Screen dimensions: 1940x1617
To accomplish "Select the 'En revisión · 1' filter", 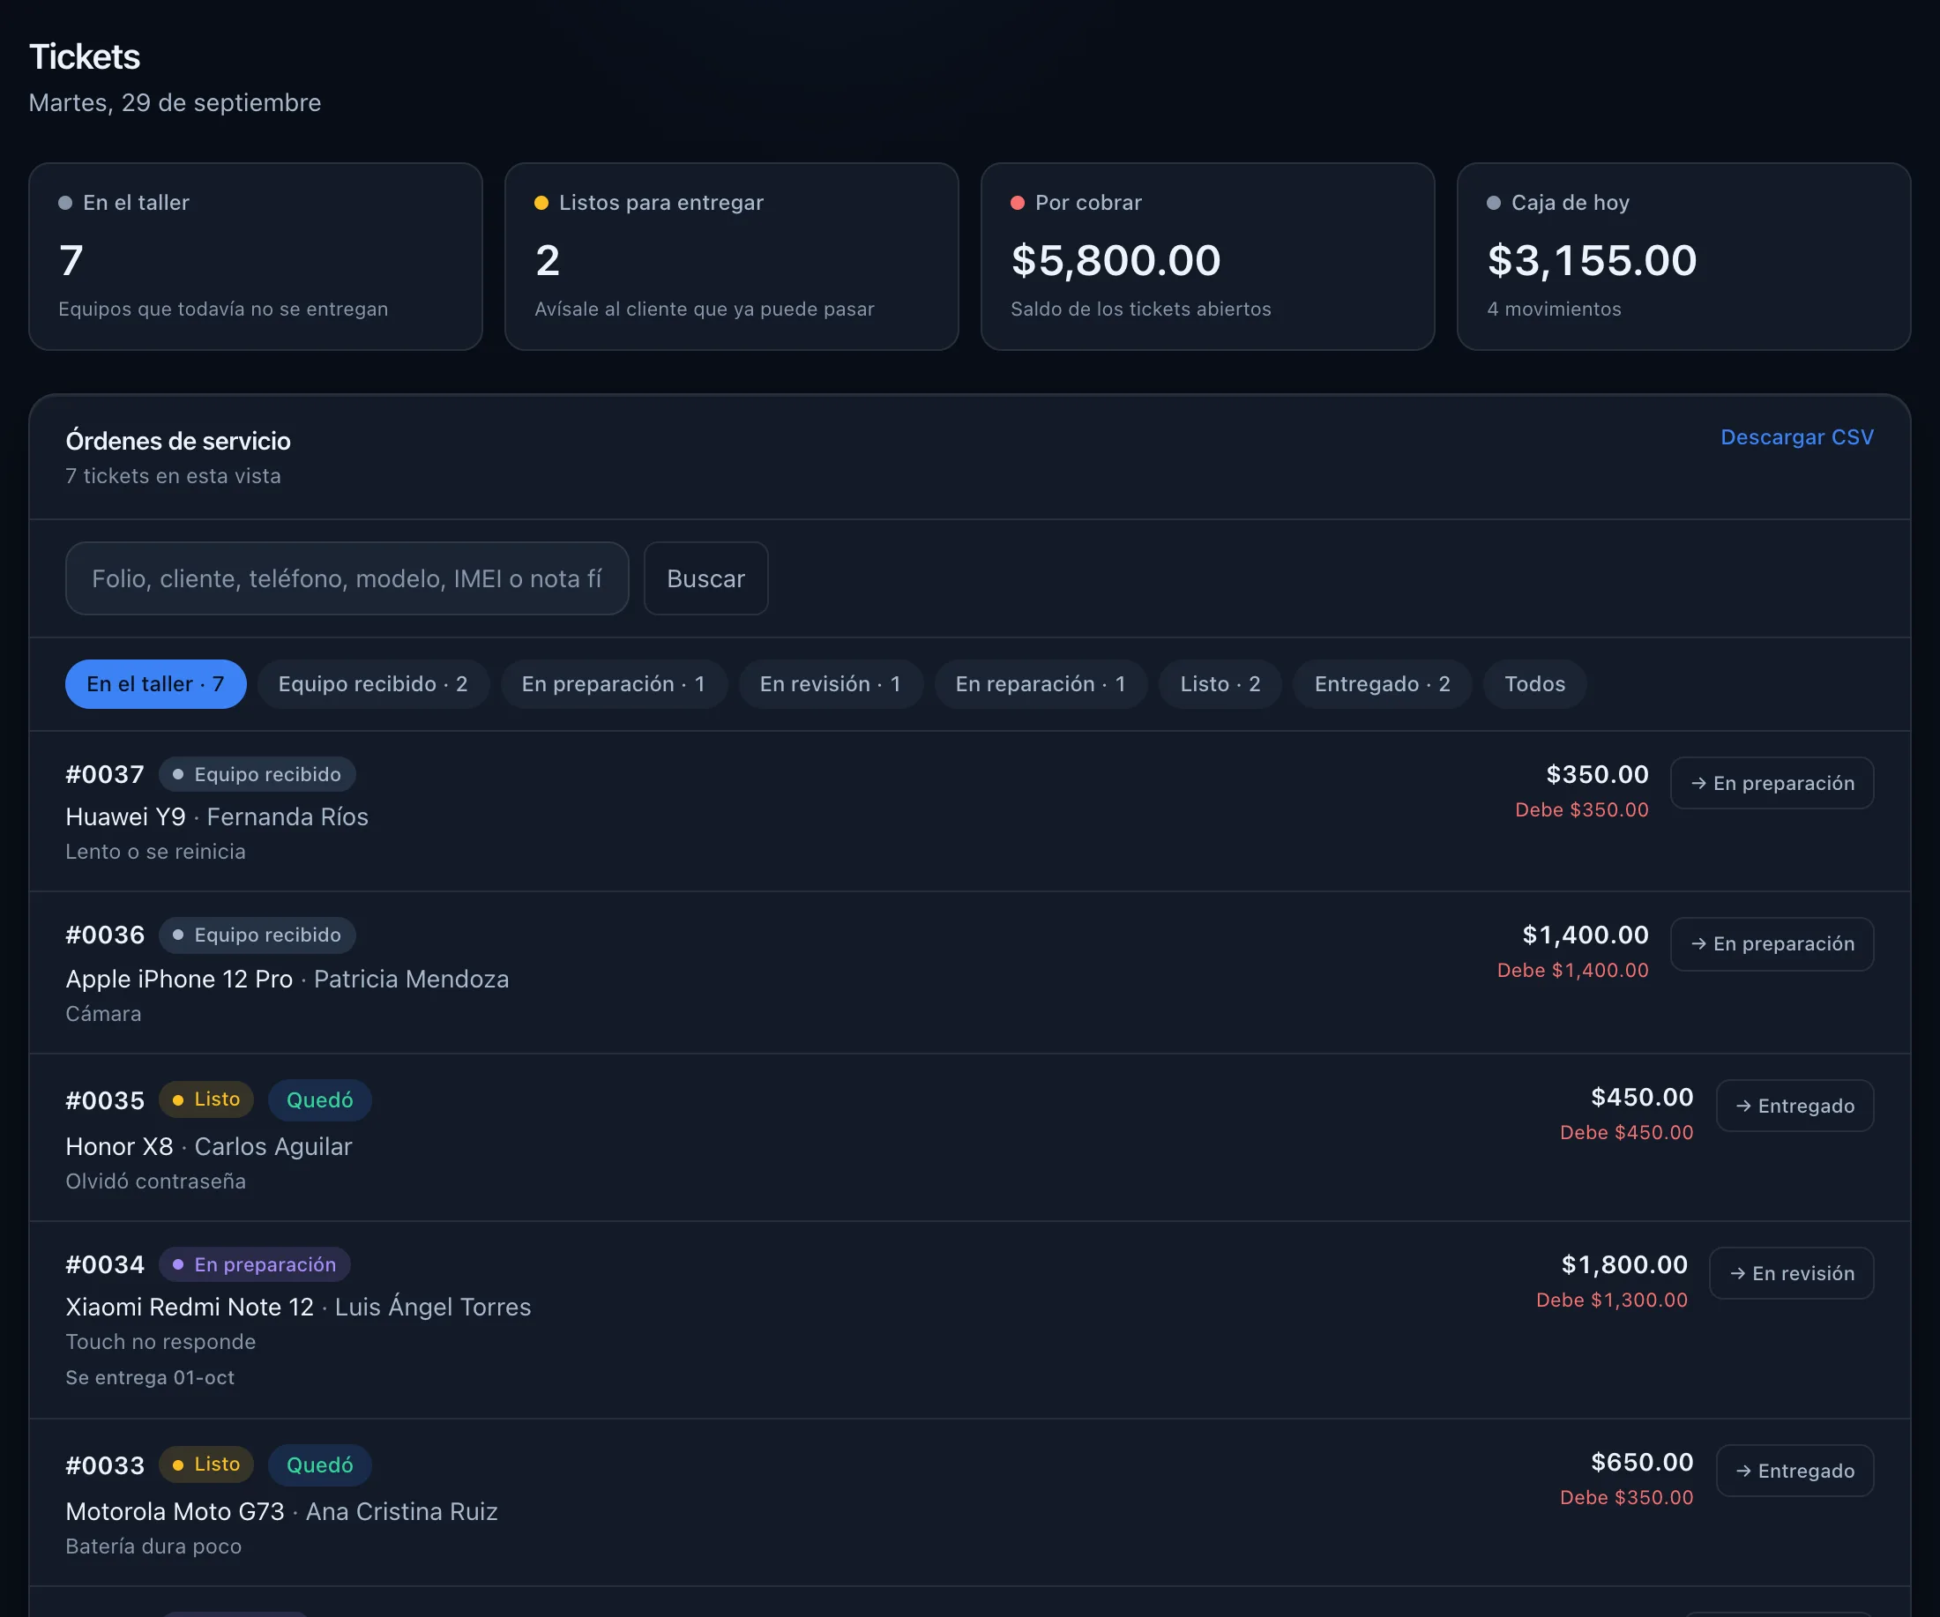I will [x=831, y=684].
